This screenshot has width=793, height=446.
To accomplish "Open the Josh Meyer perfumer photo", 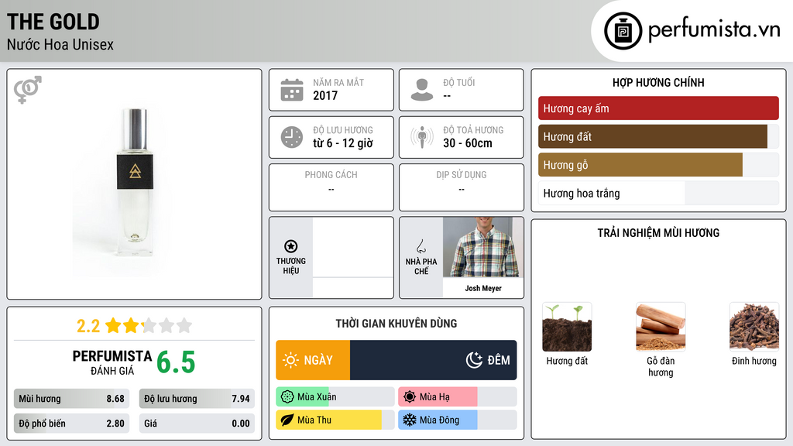I will tap(483, 247).
